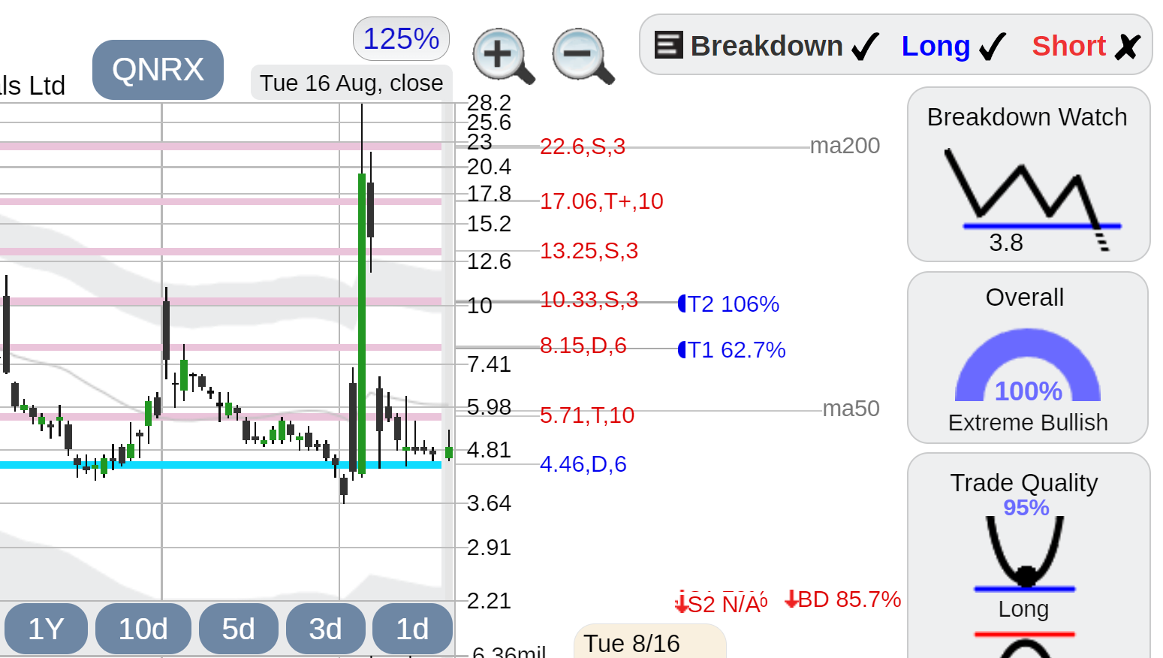Screen dimensions: 1163x658
Task: Click the 2.21 price axis label
Action: (x=489, y=601)
